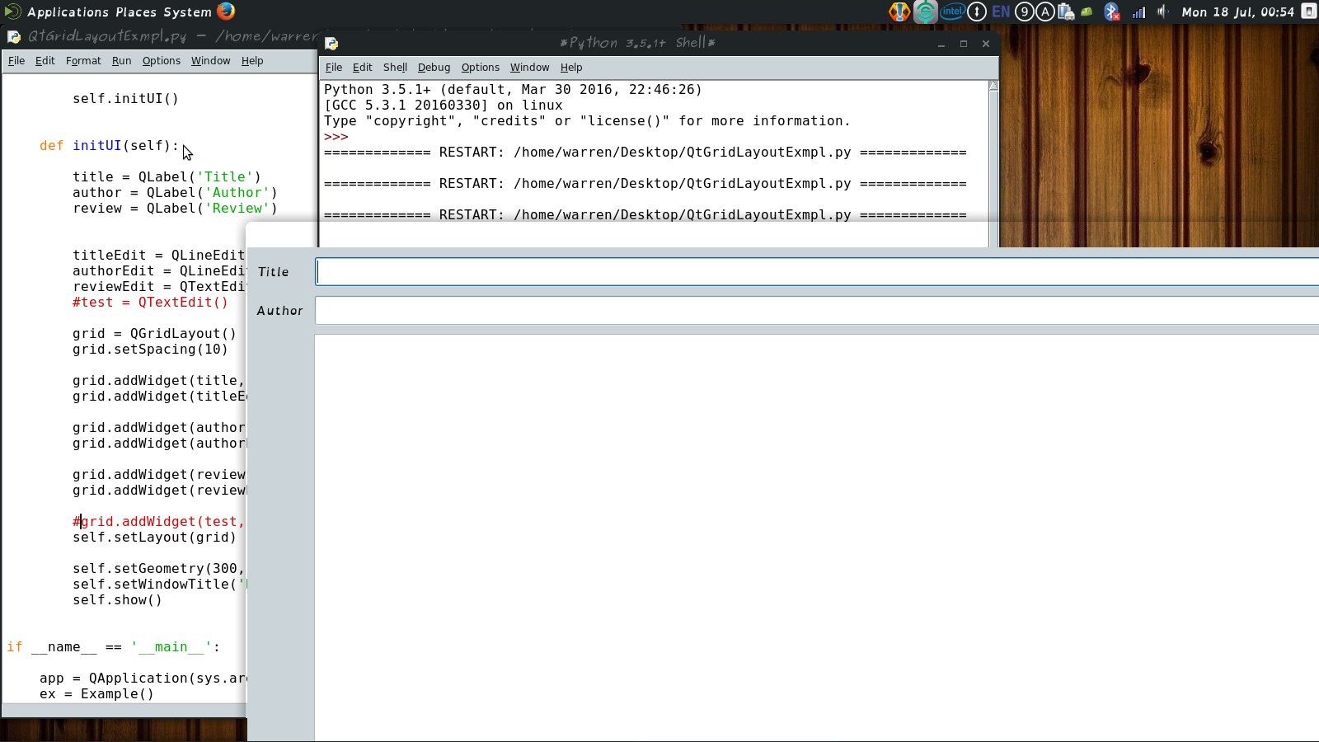Click the "review = QLabel('Review')" line

click(x=175, y=209)
